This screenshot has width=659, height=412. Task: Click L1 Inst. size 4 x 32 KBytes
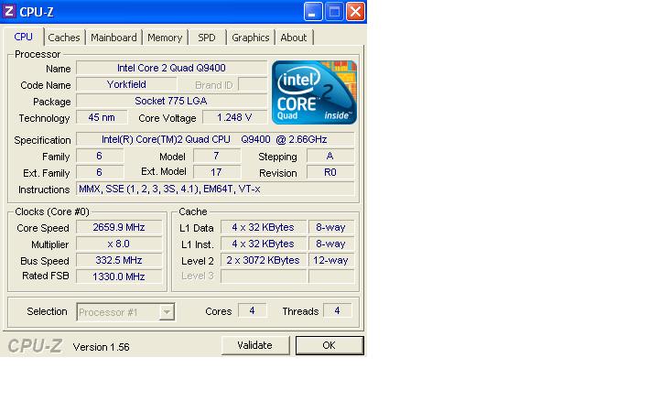[x=264, y=244]
